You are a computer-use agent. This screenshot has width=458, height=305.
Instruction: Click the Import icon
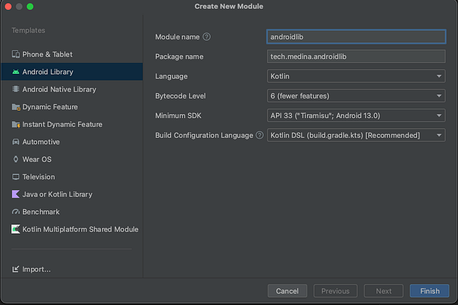click(x=16, y=269)
